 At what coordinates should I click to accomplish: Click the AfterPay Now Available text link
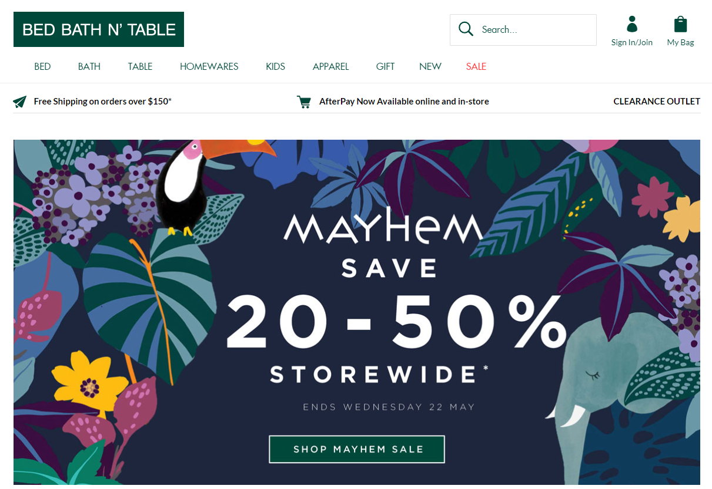[404, 102]
